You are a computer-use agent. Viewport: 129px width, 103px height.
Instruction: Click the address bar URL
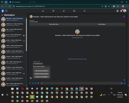tap(30, 6)
